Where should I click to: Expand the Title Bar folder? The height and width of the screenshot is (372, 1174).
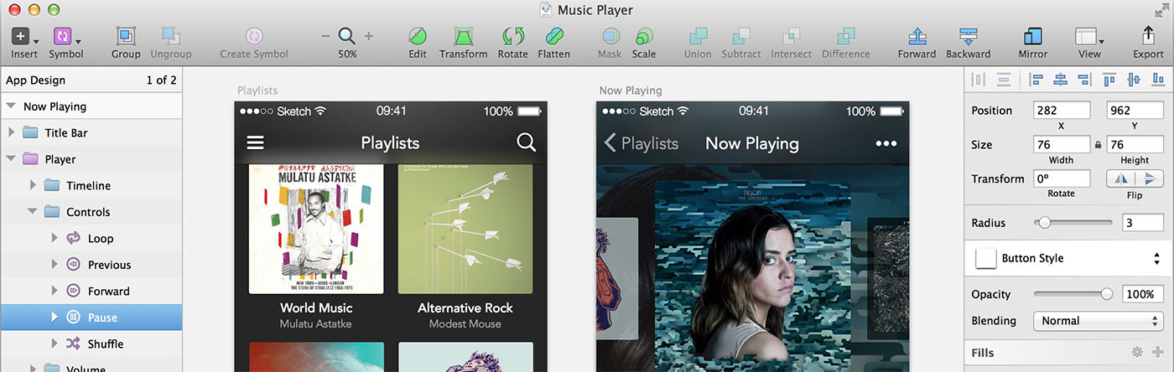[11, 132]
